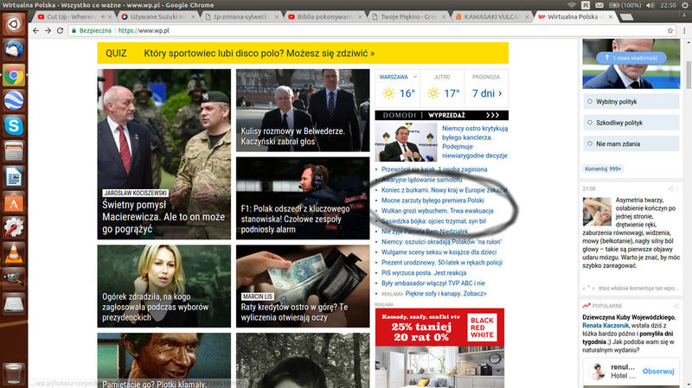Launch Skype from the dock
This screenshot has height=388, width=692.
[x=13, y=126]
